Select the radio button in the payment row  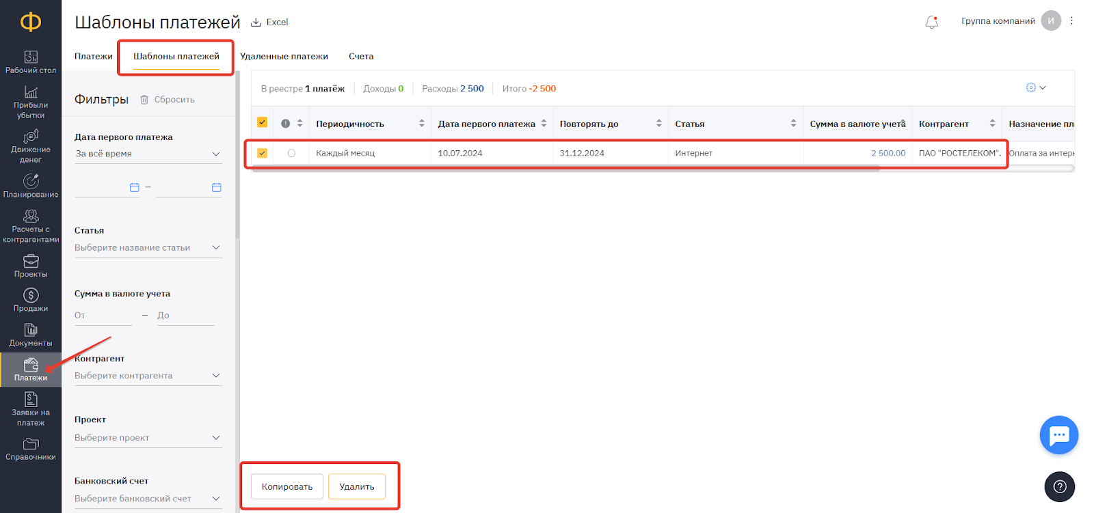tap(292, 153)
